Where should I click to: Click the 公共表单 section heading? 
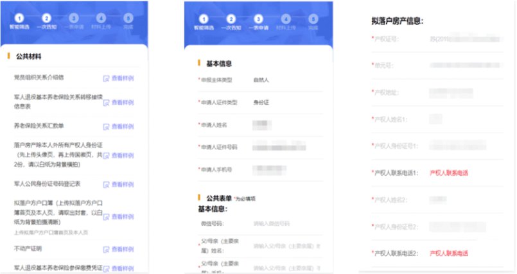pos(219,198)
